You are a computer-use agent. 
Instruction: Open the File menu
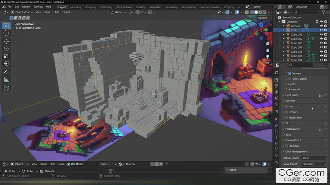(x=9, y=7)
